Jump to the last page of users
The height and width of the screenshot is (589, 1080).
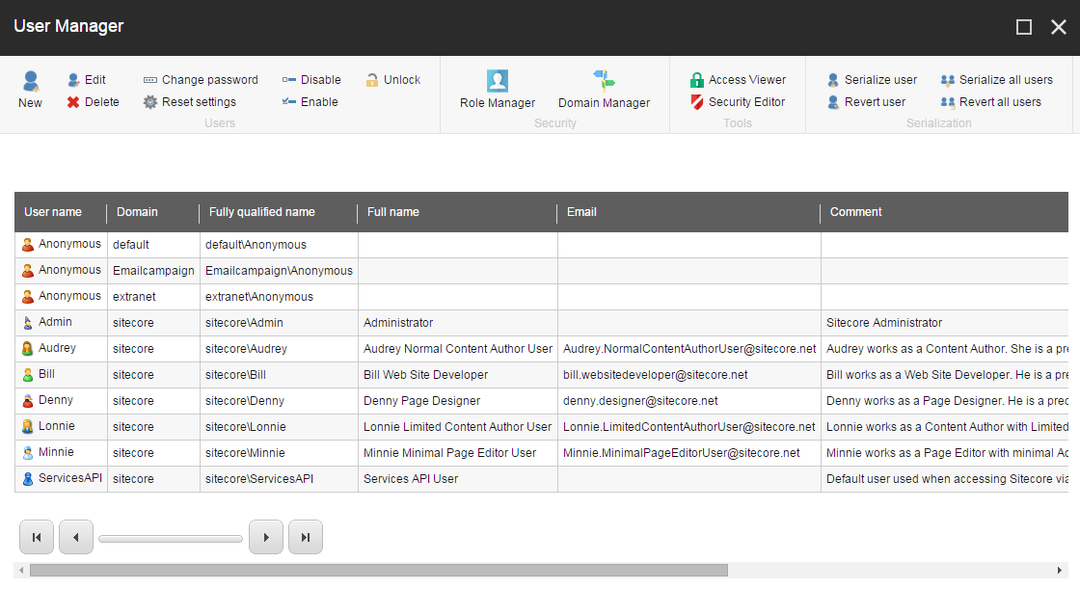(306, 537)
